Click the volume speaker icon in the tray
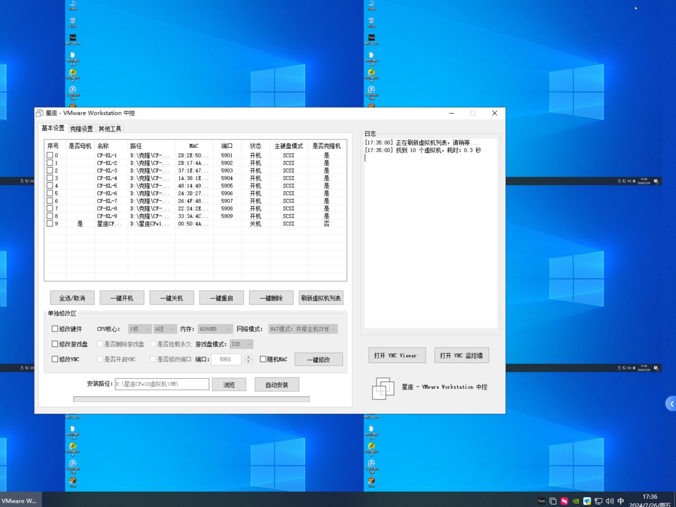Image resolution: width=676 pixels, height=507 pixels. click(610, 501)
